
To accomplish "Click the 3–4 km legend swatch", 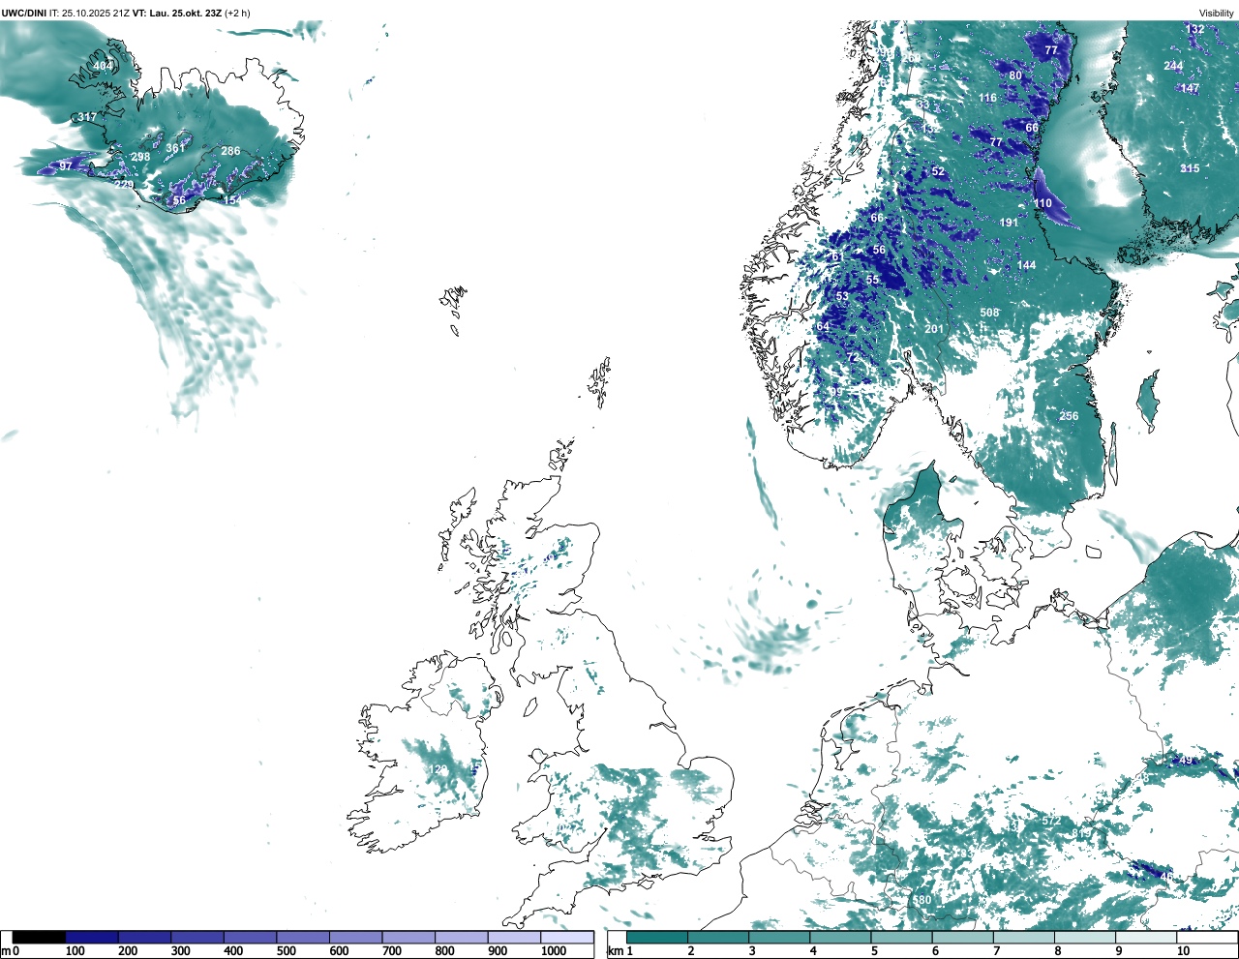I will [779, 937].
